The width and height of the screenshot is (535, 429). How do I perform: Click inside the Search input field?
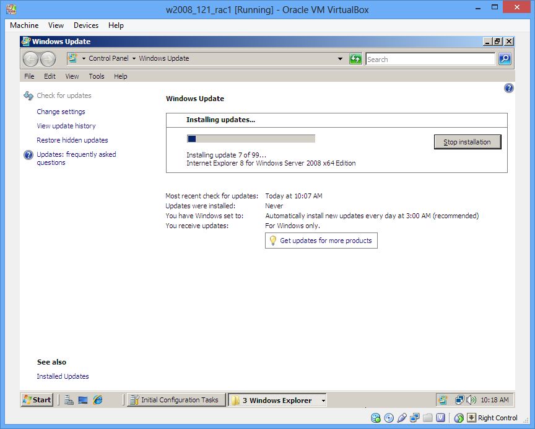point(430,59)
